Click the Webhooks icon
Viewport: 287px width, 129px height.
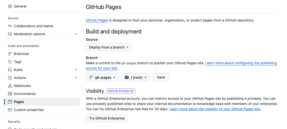click(x=10, y=86)
